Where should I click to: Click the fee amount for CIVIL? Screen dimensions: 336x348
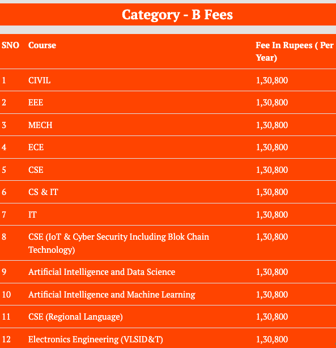272,80
